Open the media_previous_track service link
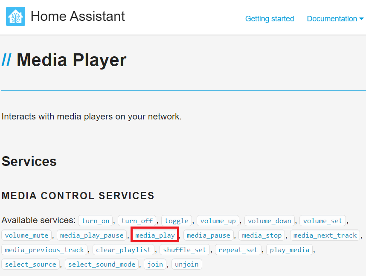Image resolution: width=366 pixels, height=276 pixels. (x=44, y=250)
